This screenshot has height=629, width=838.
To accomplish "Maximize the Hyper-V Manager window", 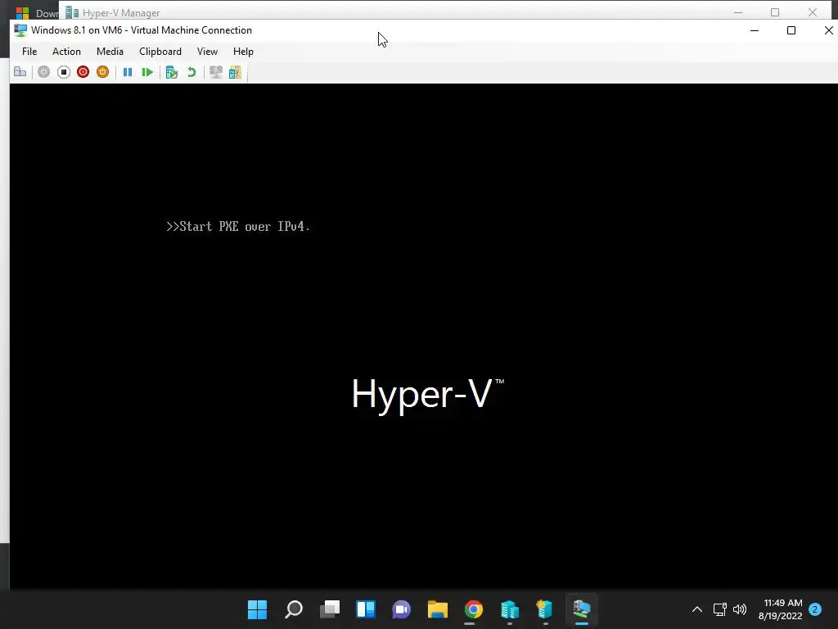I will pos(775,12).
